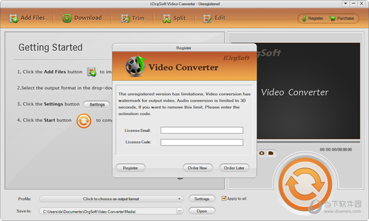Click the preview playback progress bar
Screen dimensions: 369x221
click(308, 142)
